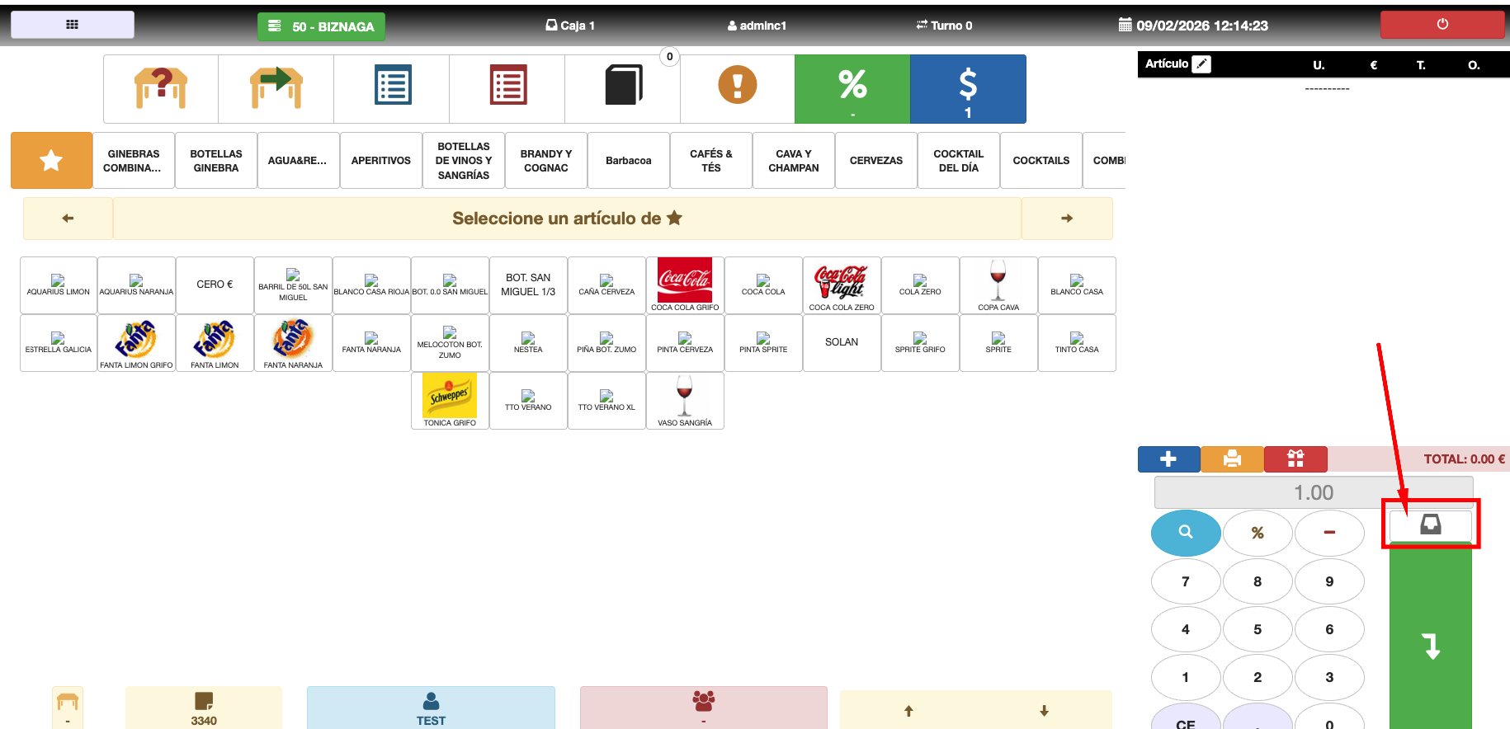Switch to the CAFÉS & TÉS category
Screen dimensions: 1510x729
[710, 160]
